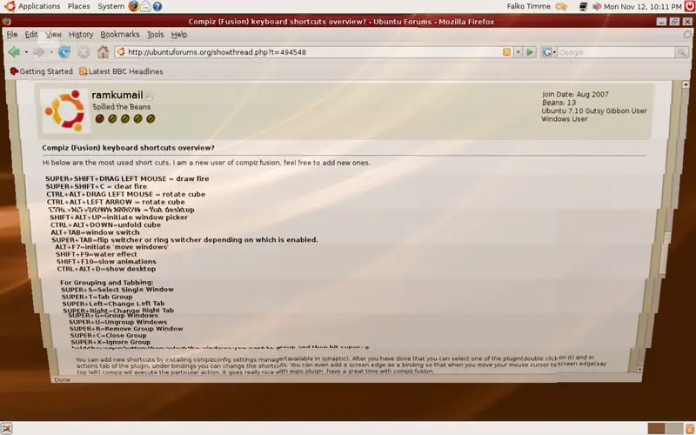
Task: Click the greyed-out Forward arrow
Action: click(x=39, y=52)
